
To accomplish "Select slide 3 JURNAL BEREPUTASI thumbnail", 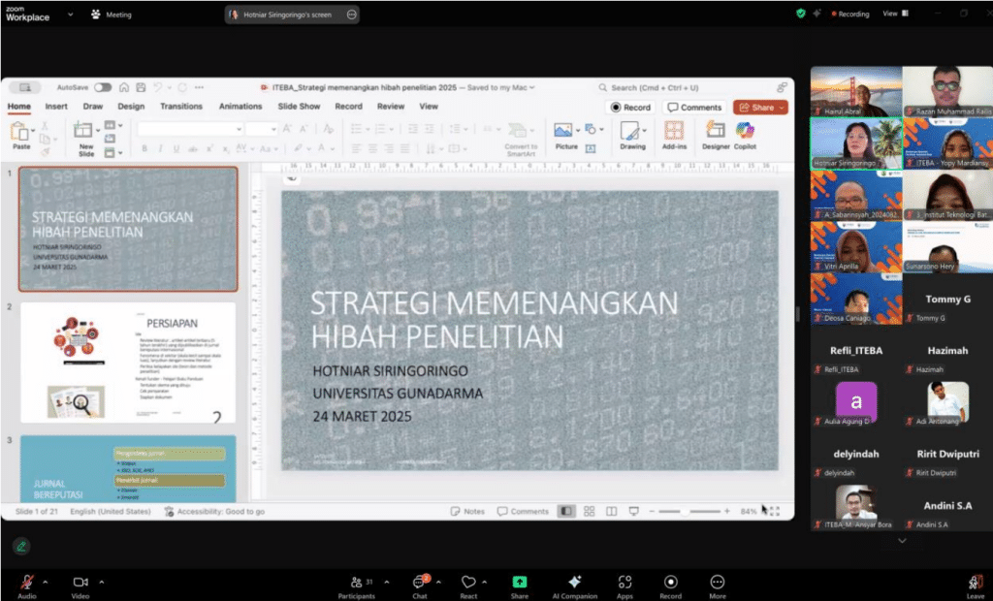I will 128,468.
